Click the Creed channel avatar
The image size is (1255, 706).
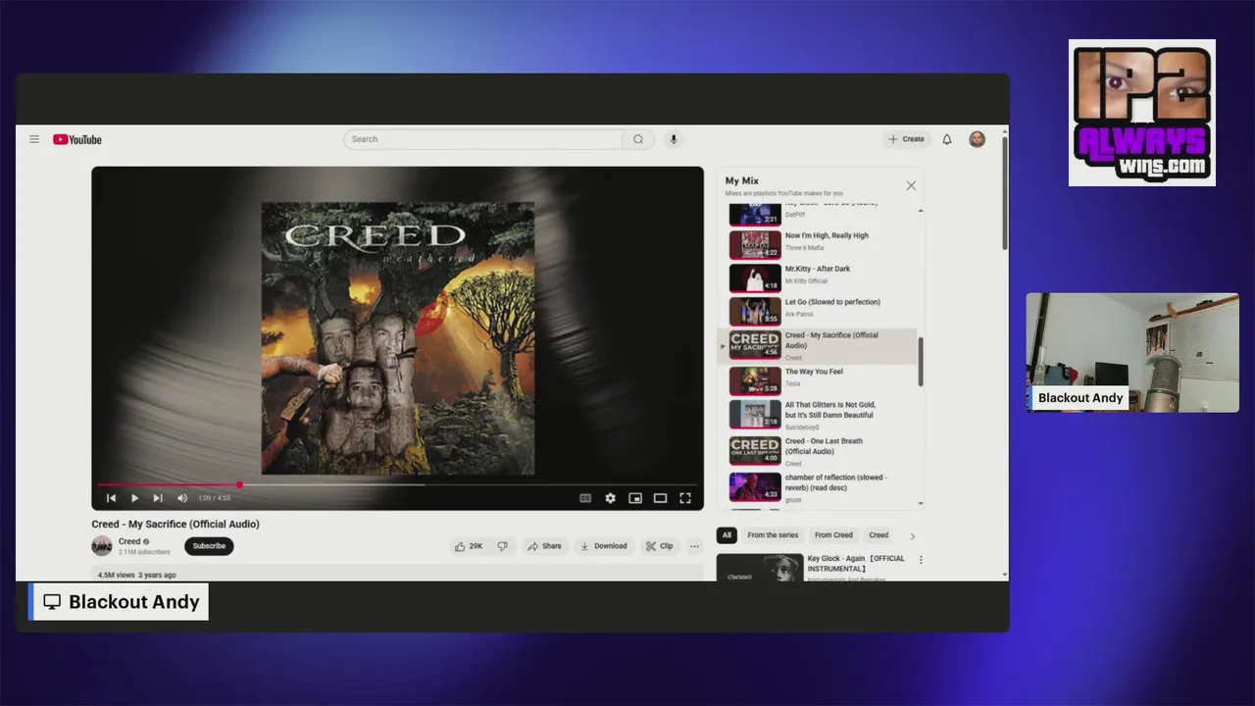pyautogui.click(x=102, y=546)
